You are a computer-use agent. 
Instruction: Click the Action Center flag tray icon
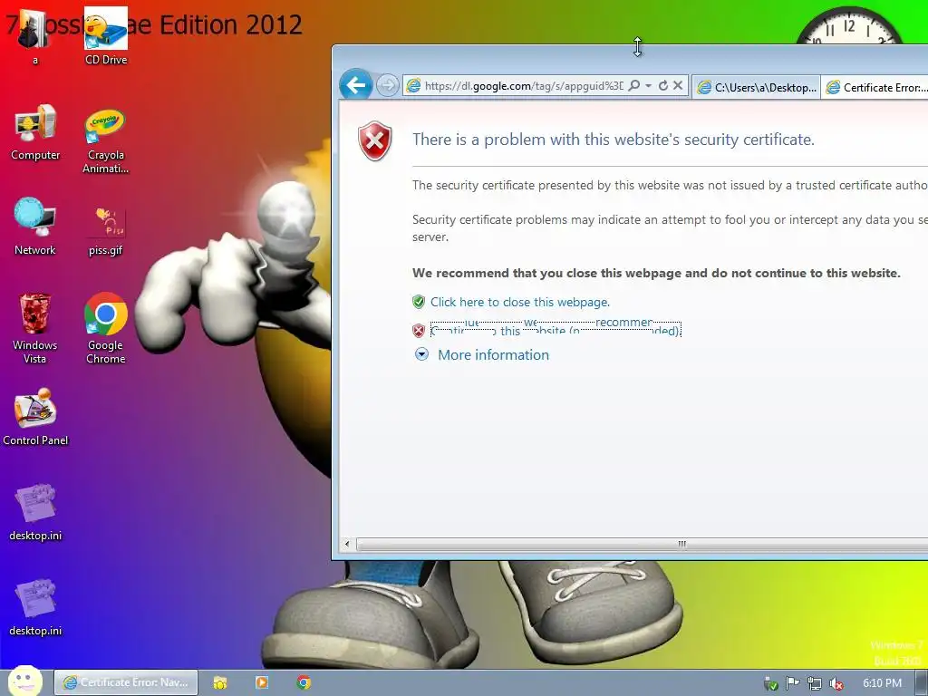[x=792, y=683]
